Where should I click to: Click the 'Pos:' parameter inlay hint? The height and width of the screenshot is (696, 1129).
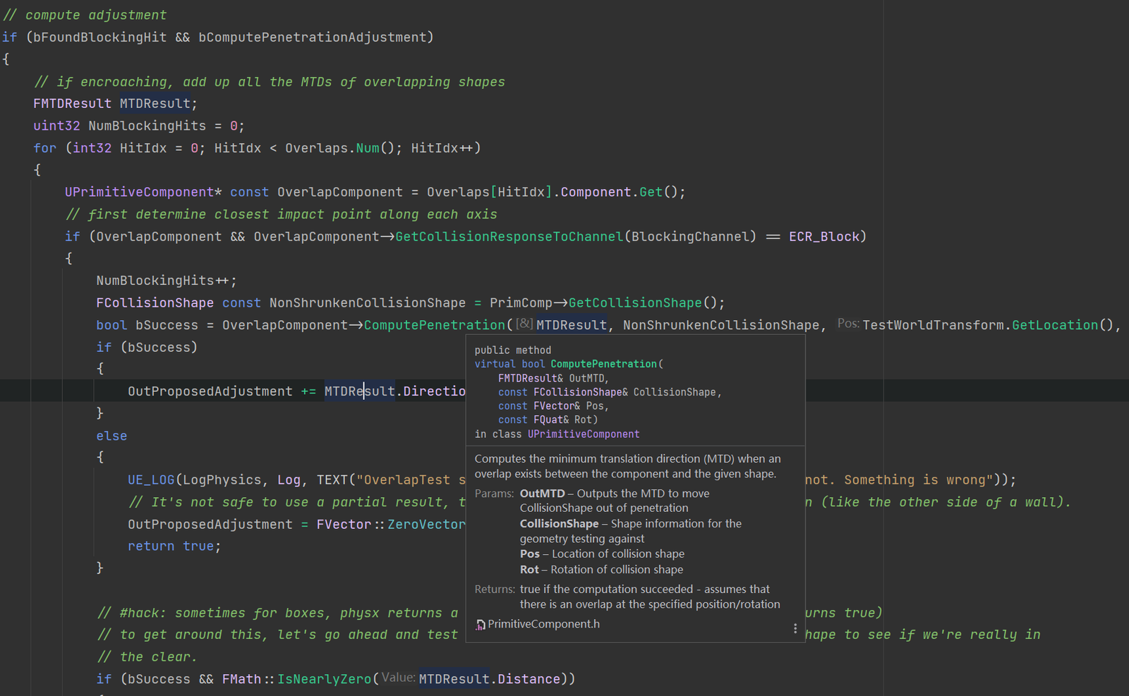tap(848, 324)
